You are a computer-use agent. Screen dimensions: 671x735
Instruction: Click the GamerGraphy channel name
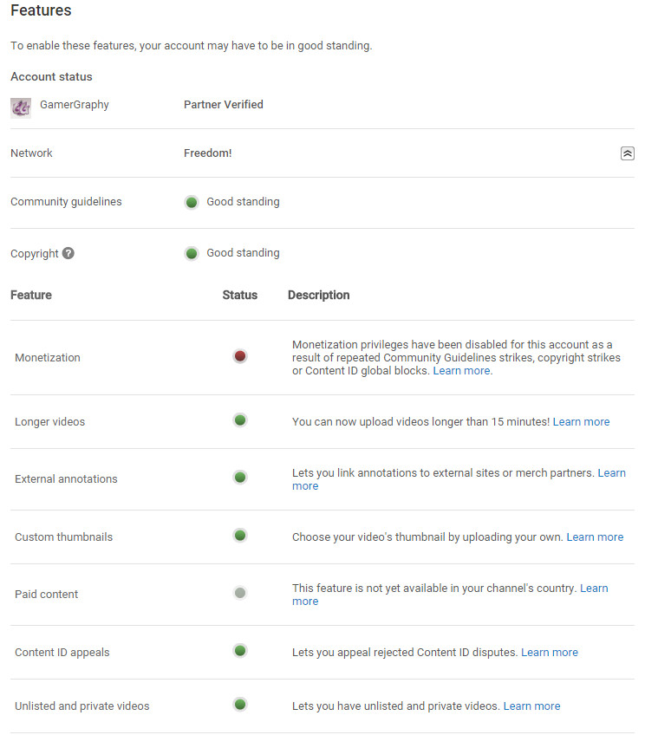click(x=75, y=105)
